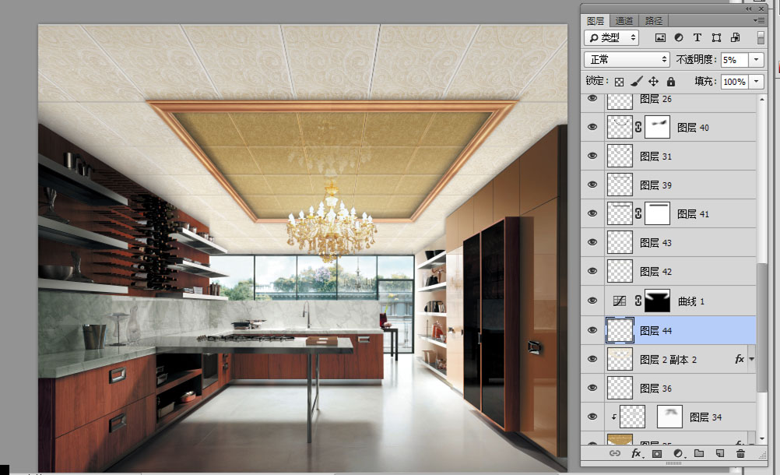This screenshot has height=475, width=780.
Task: Open the 正常 blend mode dropdown
Action: (x=627, y=60)
